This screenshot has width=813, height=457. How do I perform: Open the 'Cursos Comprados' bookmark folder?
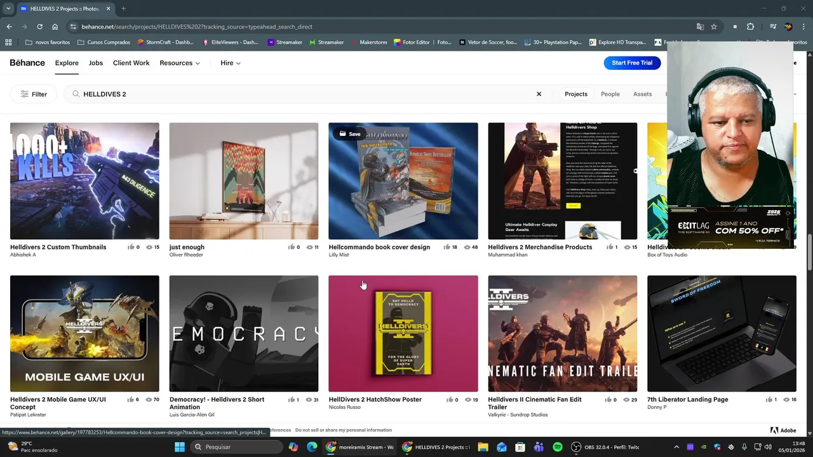coord(104,43)
